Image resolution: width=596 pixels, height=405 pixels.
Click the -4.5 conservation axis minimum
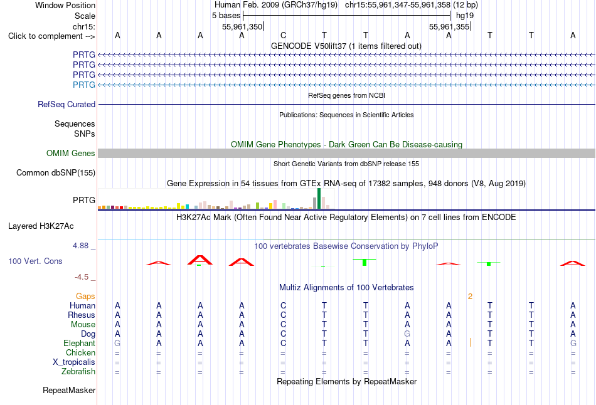(x=82, y=277)
